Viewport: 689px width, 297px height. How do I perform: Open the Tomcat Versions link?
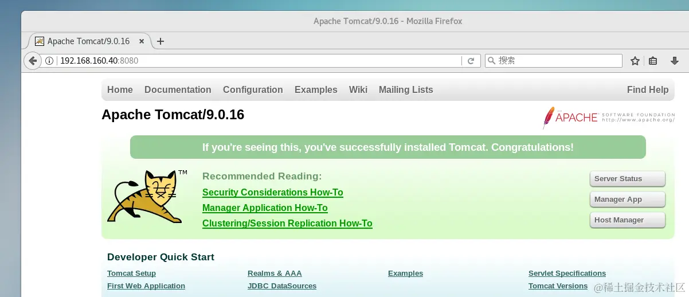(x=558, y=286)
